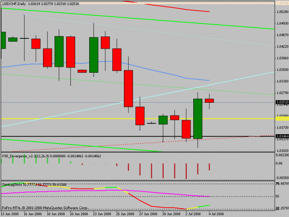
Task: Click the 50 level on stochastic scale
Action: (277, 196)
